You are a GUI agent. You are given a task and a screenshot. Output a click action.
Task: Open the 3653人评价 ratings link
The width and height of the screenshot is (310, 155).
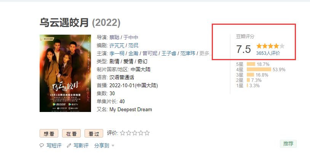(x=268, y=53)
